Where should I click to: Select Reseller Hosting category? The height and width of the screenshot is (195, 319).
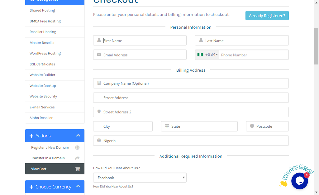click(55, 32)
